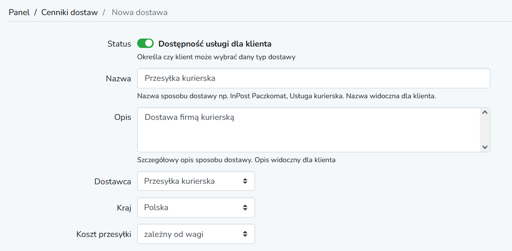Viewport: 512px width, 251px height.
Task: Open the Cenniki dostaw breadcrumb link
Action: tap(70, 13)
